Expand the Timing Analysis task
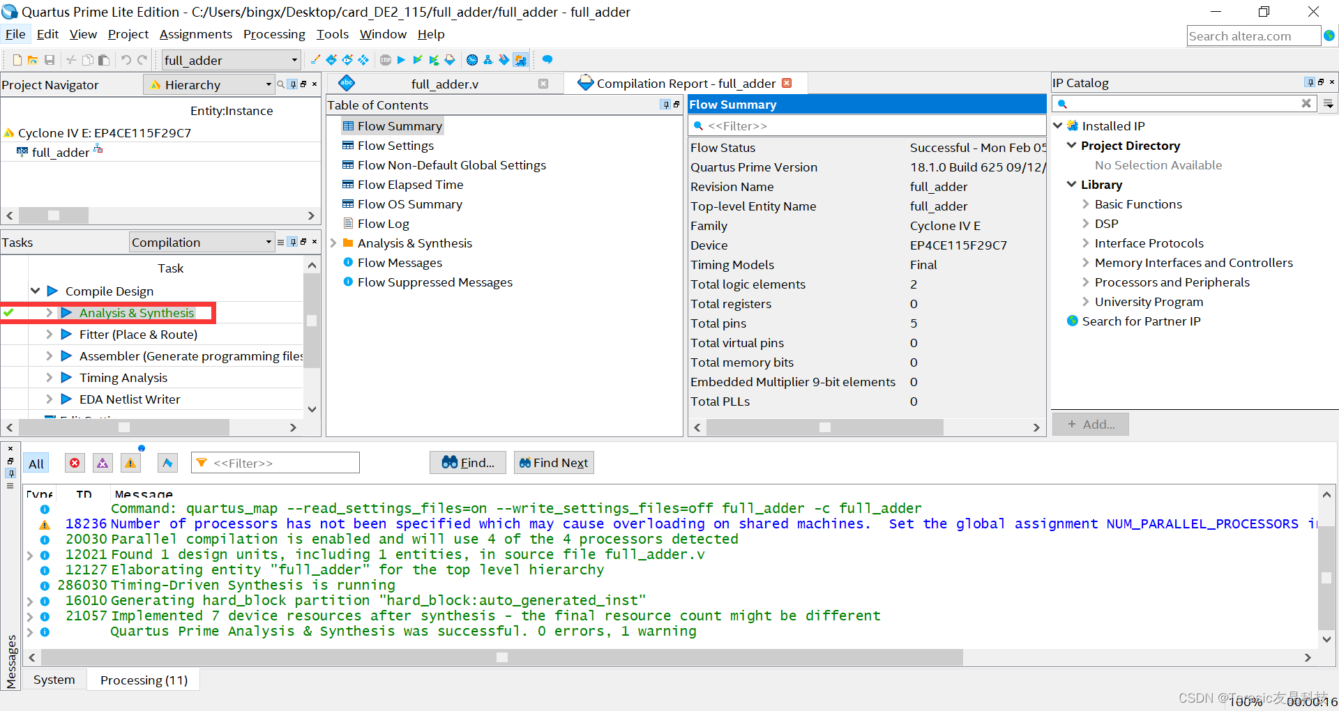Image resolution: width=1339 pixels, height=711 pixels. tap(49, 378)
